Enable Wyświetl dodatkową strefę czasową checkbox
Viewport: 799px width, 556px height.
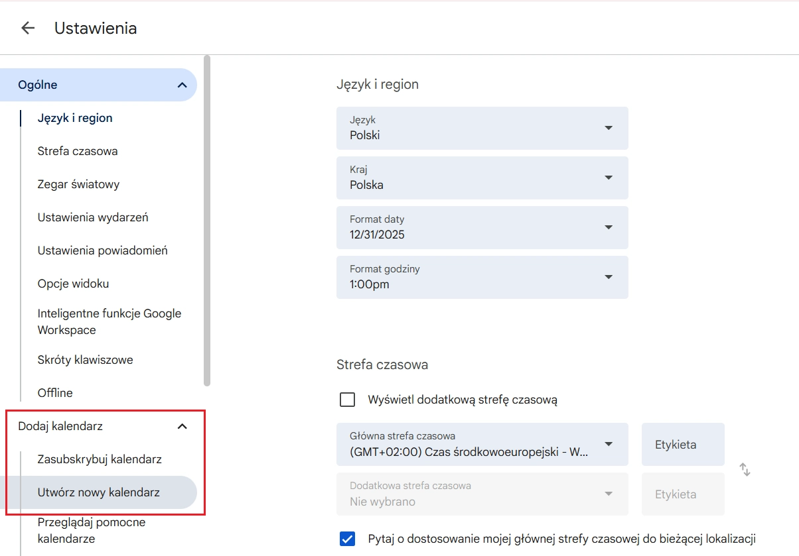(x=347, y=400)
